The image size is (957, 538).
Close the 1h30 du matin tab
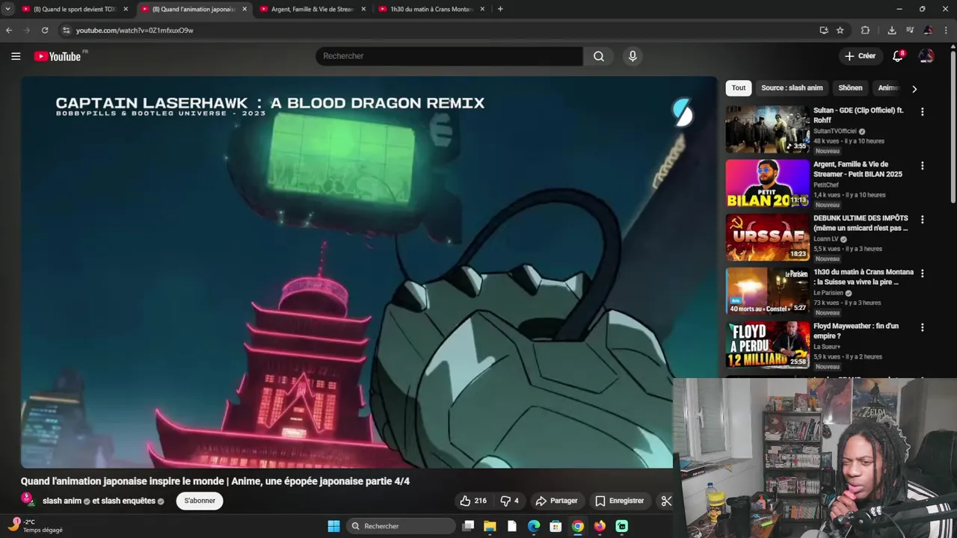(482, 9)
